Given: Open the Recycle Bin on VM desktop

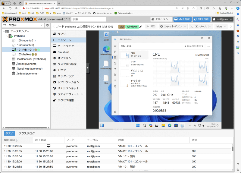Looking at the screenshot, I should pos(106,36).
